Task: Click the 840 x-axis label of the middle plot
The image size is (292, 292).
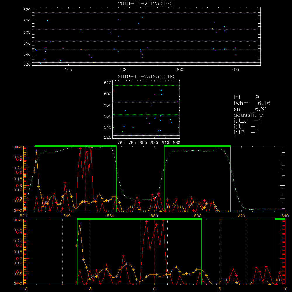Action: pos(165,143)
